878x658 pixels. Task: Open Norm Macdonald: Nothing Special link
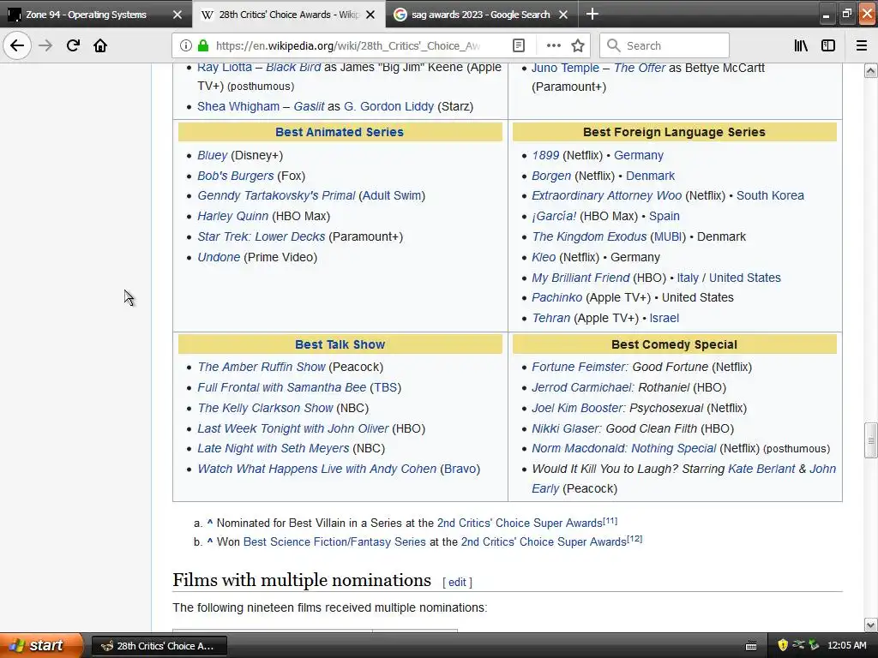(624, 449)
